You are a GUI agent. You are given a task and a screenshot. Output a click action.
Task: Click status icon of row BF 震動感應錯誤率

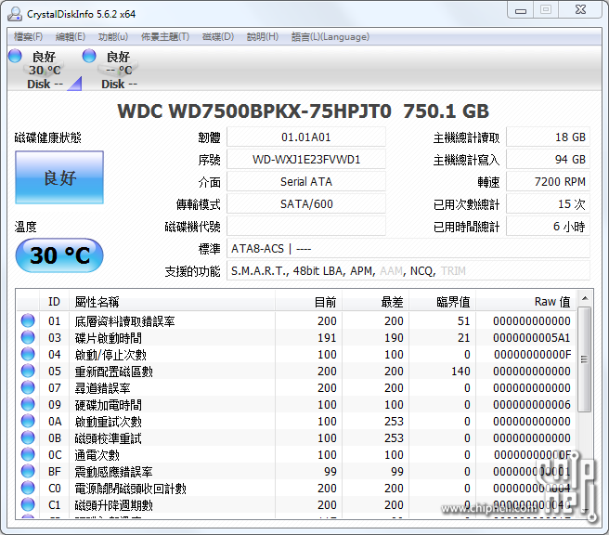[x=28, y=471]
